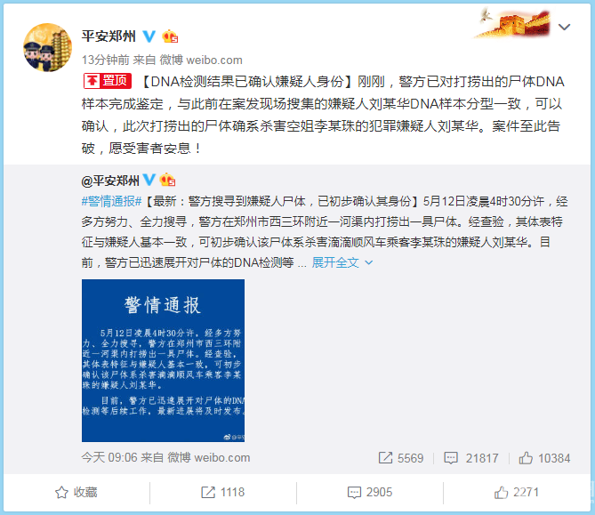Viewport: 595px width, 515px height.
Task: Click the red 置顶 pinned badge
Action: pyautogui.click(x=108, y=81)
